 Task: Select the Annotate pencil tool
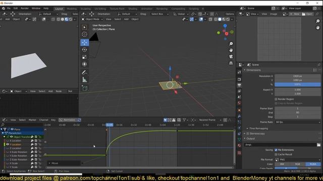(84, 72)
